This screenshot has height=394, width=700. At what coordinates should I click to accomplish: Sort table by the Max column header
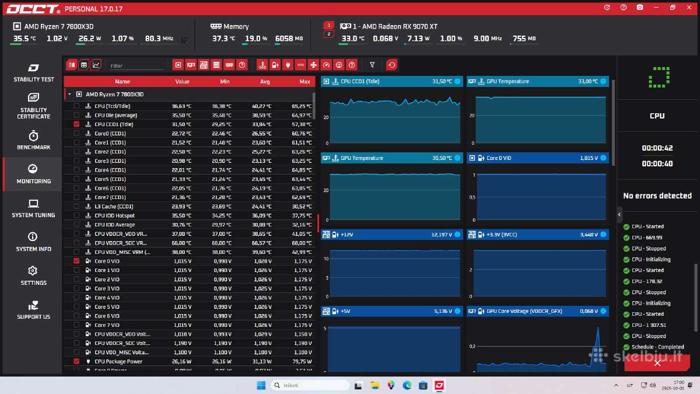coord(304,82)
